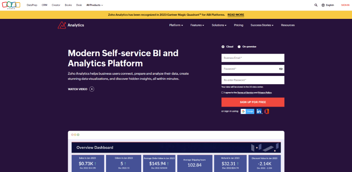Image resolution: width=352 pixels, height=172 pixels.
Task: Click the Zoho Analytics logo icon
Action: pos(62,25)
